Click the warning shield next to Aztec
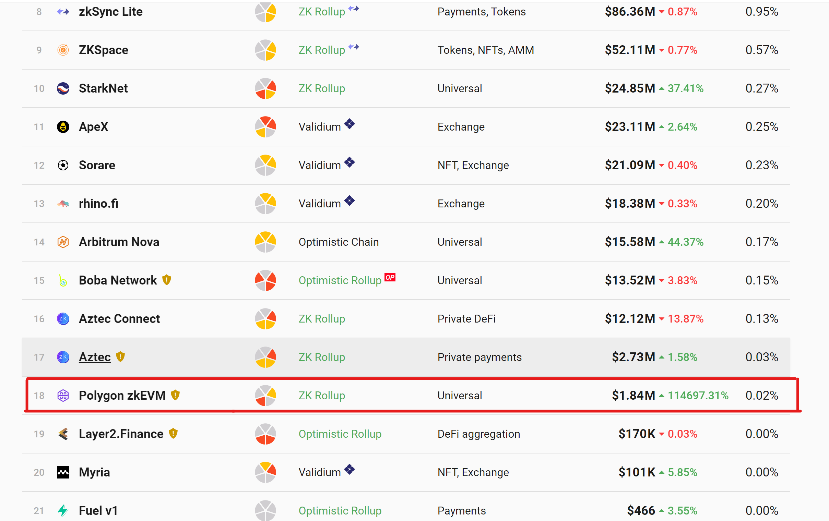Image resolution: width=829 pixels, height=521 pixels. coord(120,356)
